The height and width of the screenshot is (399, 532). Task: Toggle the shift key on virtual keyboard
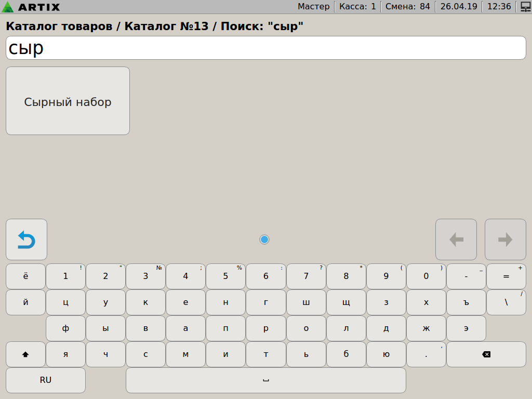(25, 354)
